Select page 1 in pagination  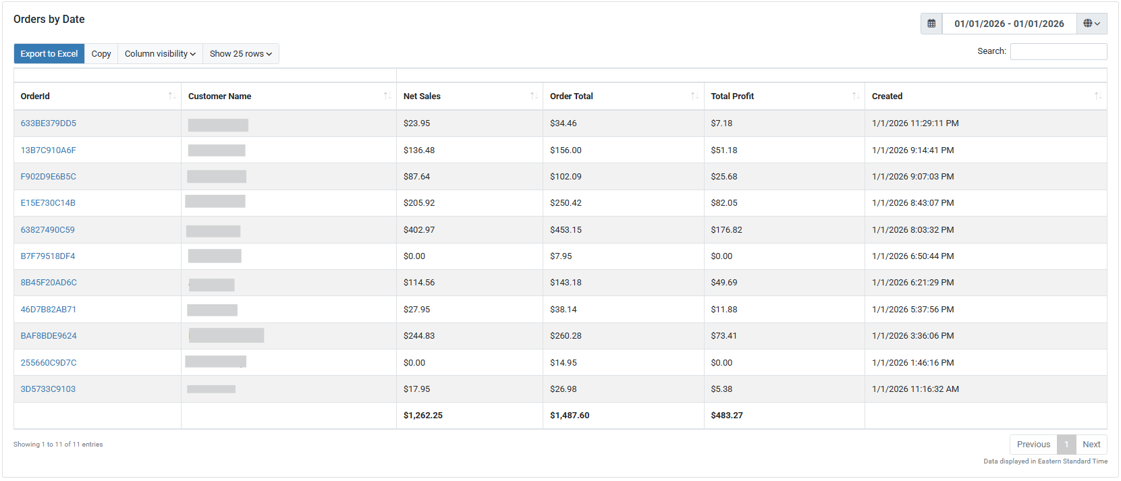point(1066,445)
